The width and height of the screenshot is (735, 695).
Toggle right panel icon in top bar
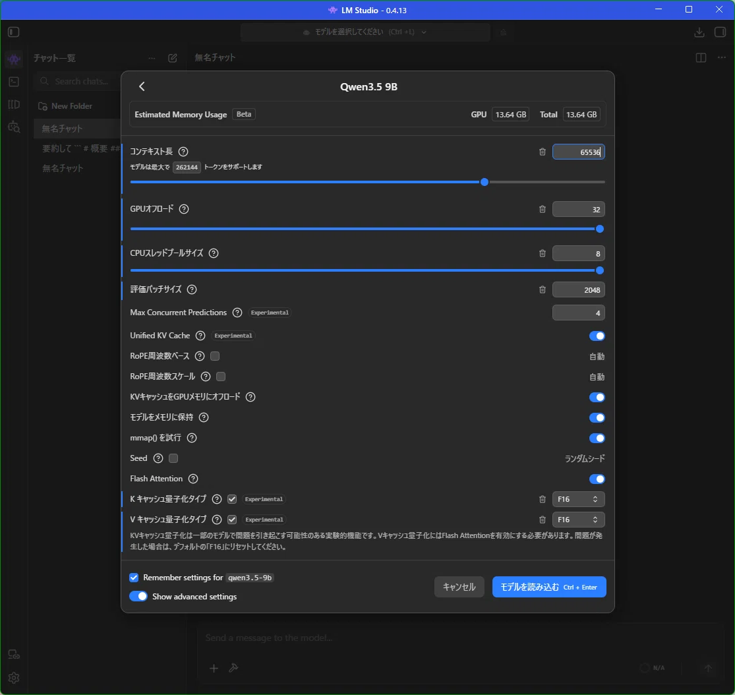(720, 32)
